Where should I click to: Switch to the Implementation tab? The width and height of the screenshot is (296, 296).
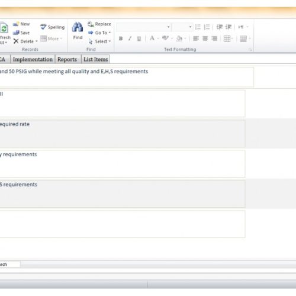(33, 59)
